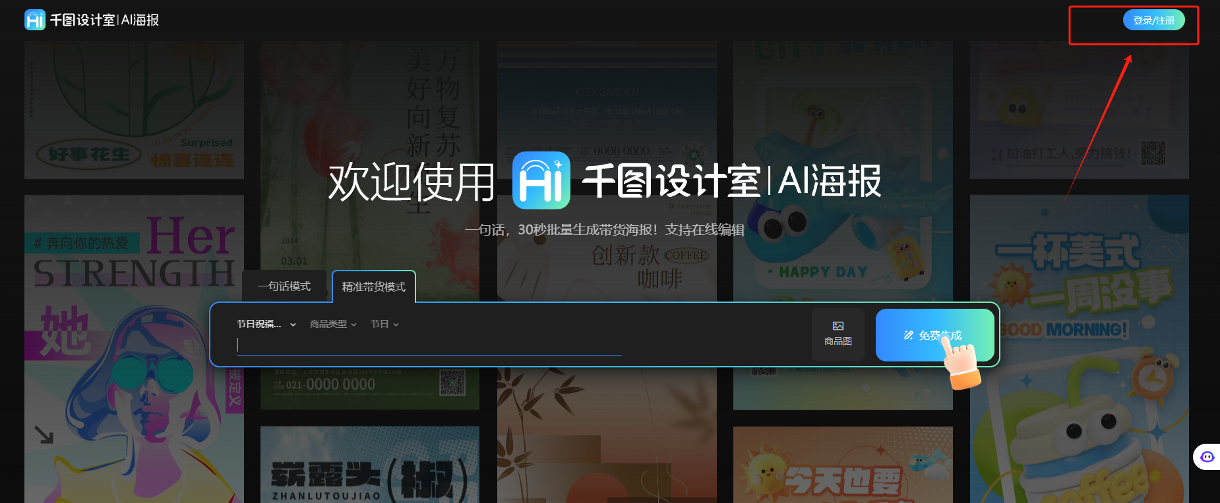Select the 精准带货模式 tab
The height and width of the screenshot is (503, 1220).
(x=374, y=286)
